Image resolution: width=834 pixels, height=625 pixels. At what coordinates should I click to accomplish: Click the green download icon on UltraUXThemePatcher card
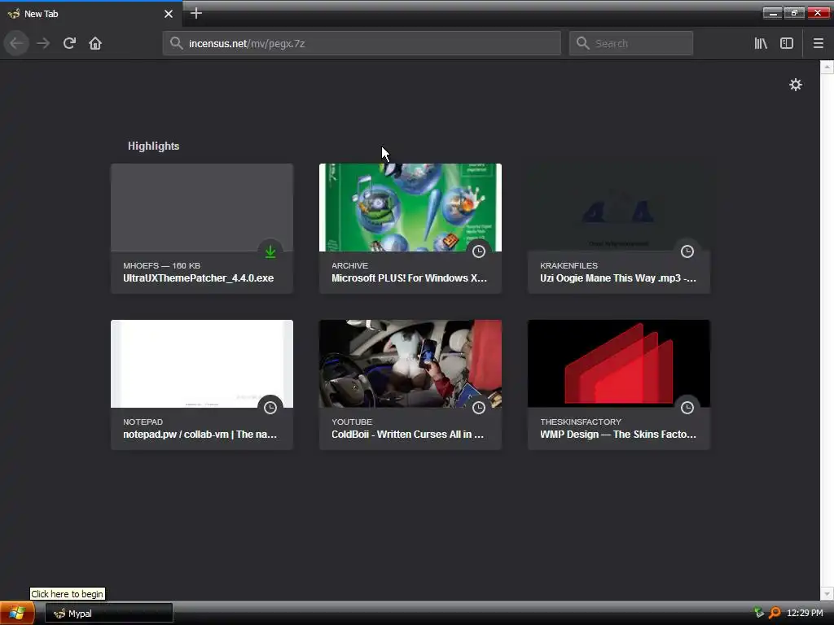(x=270, y=251)
